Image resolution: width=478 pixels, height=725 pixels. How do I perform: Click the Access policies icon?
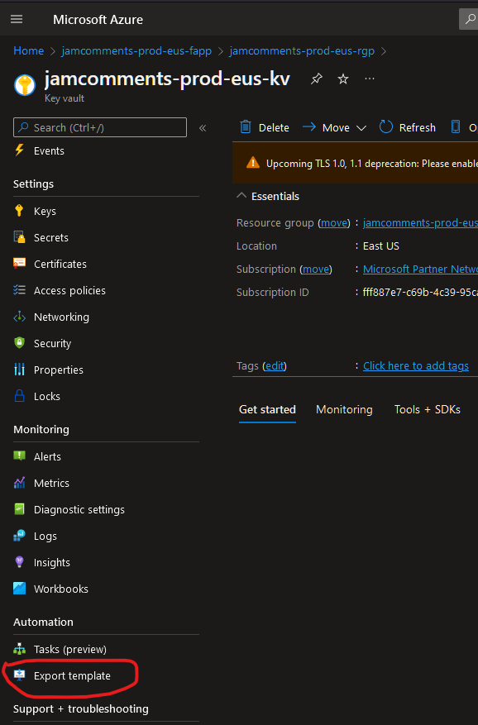(20, 290)
